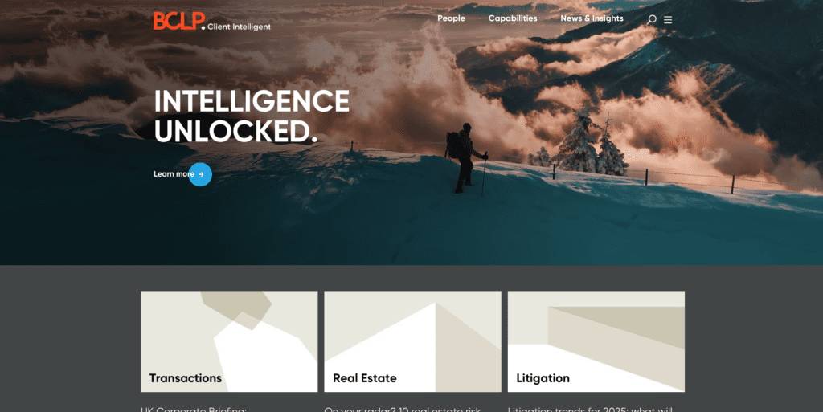The height and width of the screenshot is (412, 823).
Task: Click the BCLP logo
Action: point(179,21)
